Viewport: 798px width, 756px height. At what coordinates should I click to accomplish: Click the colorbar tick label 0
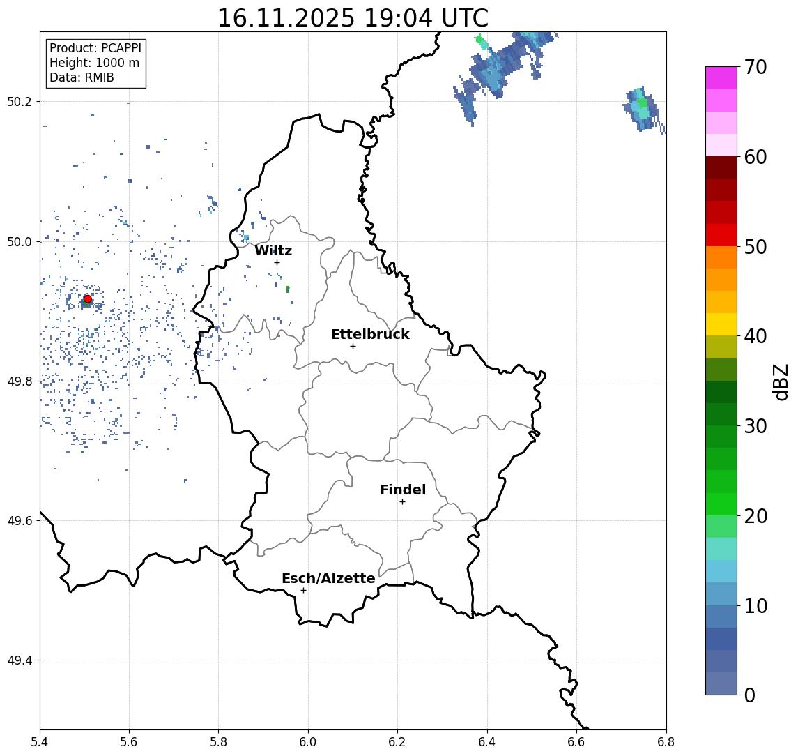[750, 695]
